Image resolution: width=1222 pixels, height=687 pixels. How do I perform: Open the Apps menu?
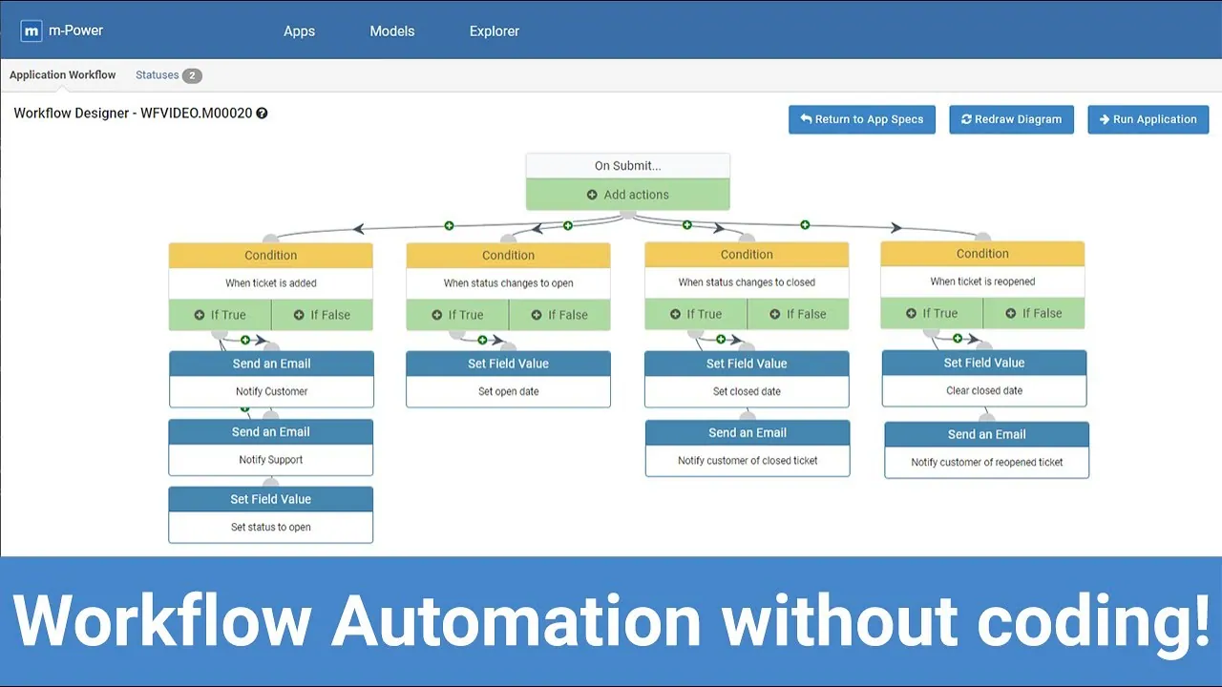299,31
